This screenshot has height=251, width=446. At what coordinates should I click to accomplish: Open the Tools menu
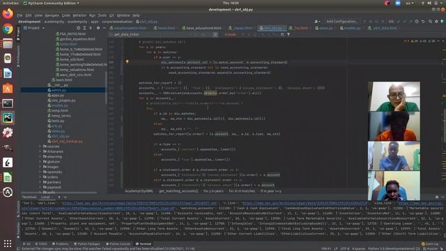click(102, 15)
